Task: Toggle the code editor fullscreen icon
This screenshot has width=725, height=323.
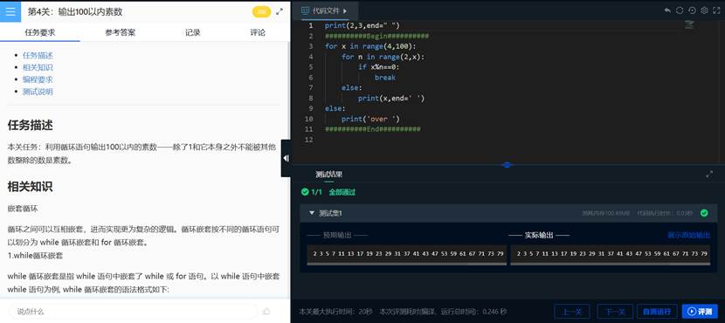Action: tap(717, 10)
